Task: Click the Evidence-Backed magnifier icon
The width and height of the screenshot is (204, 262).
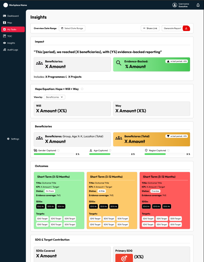Action: coord(119,63)
